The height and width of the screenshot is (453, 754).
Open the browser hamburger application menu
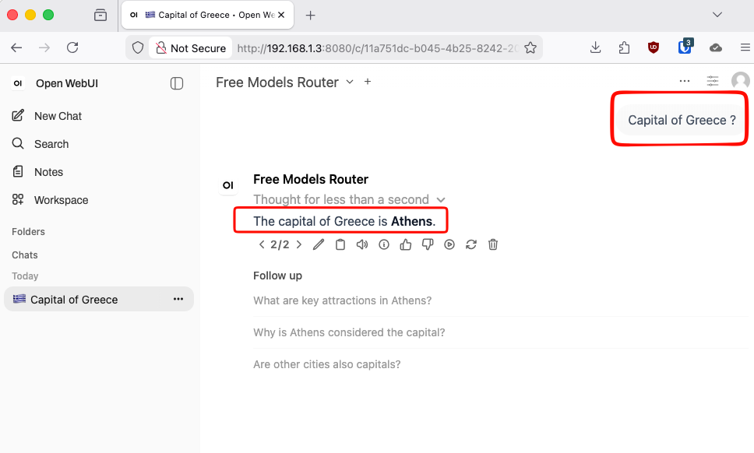coord(745,47)
